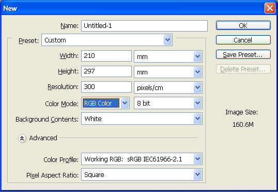Click the Height value field
This screenshot has height=192, width=278.
click(106, 71)
